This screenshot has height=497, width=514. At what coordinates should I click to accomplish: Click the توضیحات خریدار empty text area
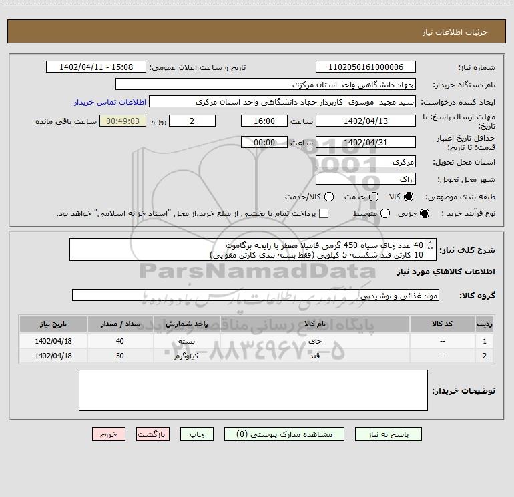253,390
